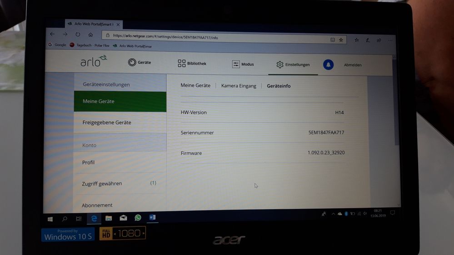Open the Einstellungen tab
Screen dimensions: 454x255
[x=293, y=64]
